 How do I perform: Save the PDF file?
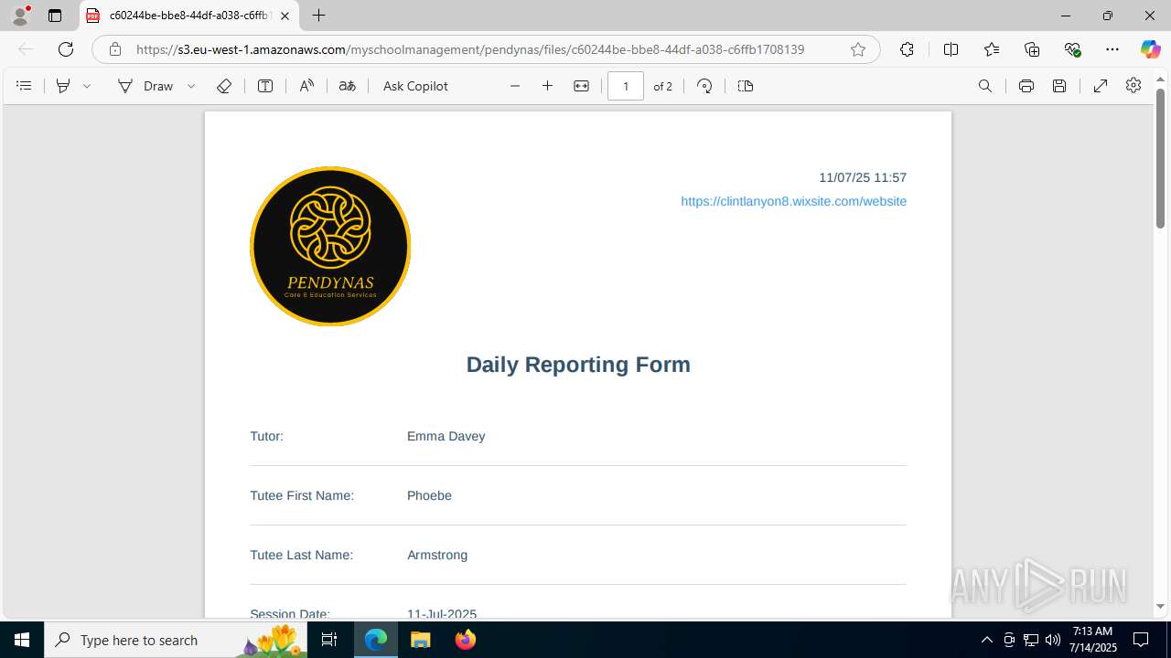click(x=1059, y=86)
